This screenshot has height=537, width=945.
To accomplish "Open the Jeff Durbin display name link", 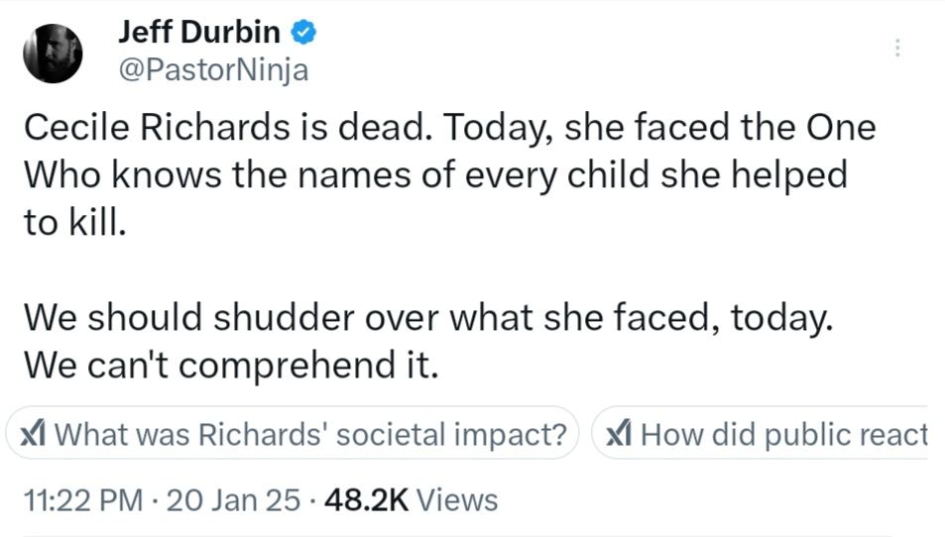I will pyautogui.click(x=198, y=34).
